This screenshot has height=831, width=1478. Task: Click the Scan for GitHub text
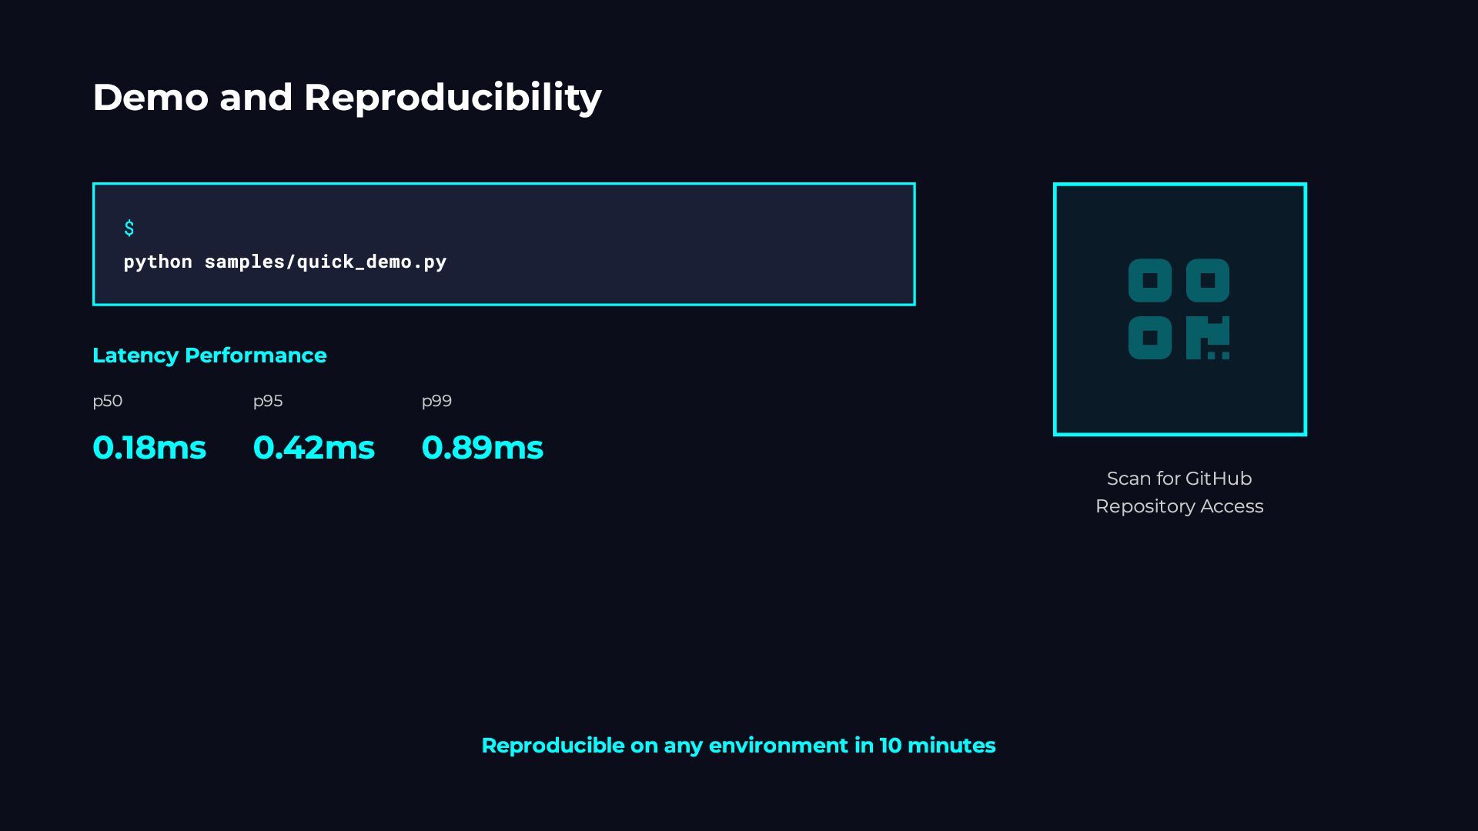point(1179,479)
